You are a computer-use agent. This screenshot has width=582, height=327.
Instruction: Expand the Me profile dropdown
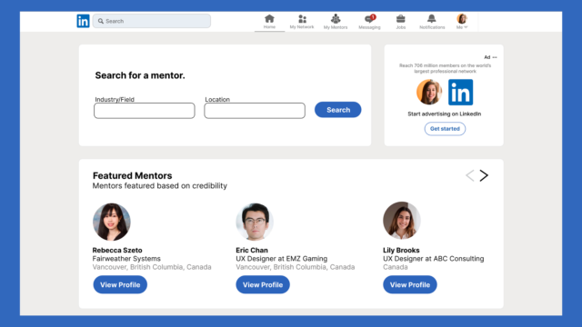[462, 22]
